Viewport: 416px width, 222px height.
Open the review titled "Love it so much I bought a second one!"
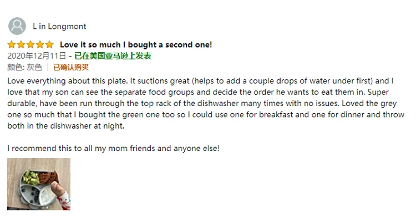136,44
